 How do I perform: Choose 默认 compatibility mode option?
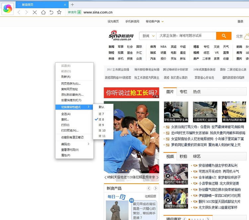pos(101,107)
